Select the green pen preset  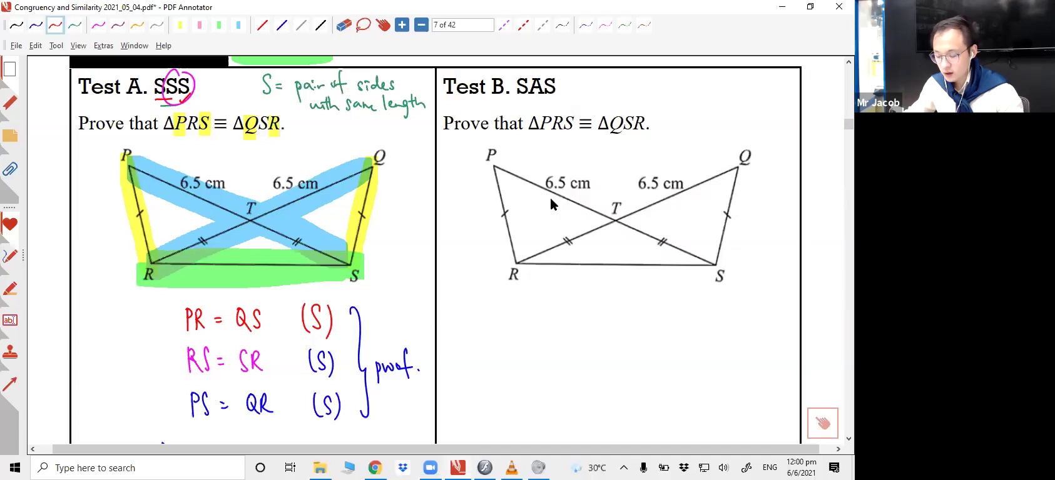75,26
